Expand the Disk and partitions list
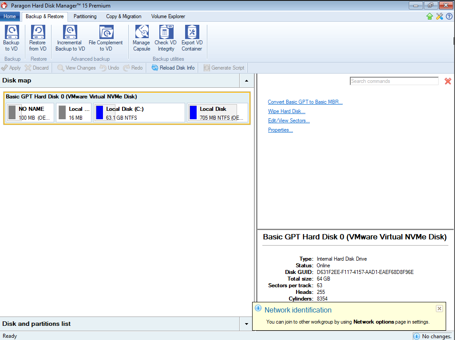Screen dimensions: 455x340 point(247,324)
